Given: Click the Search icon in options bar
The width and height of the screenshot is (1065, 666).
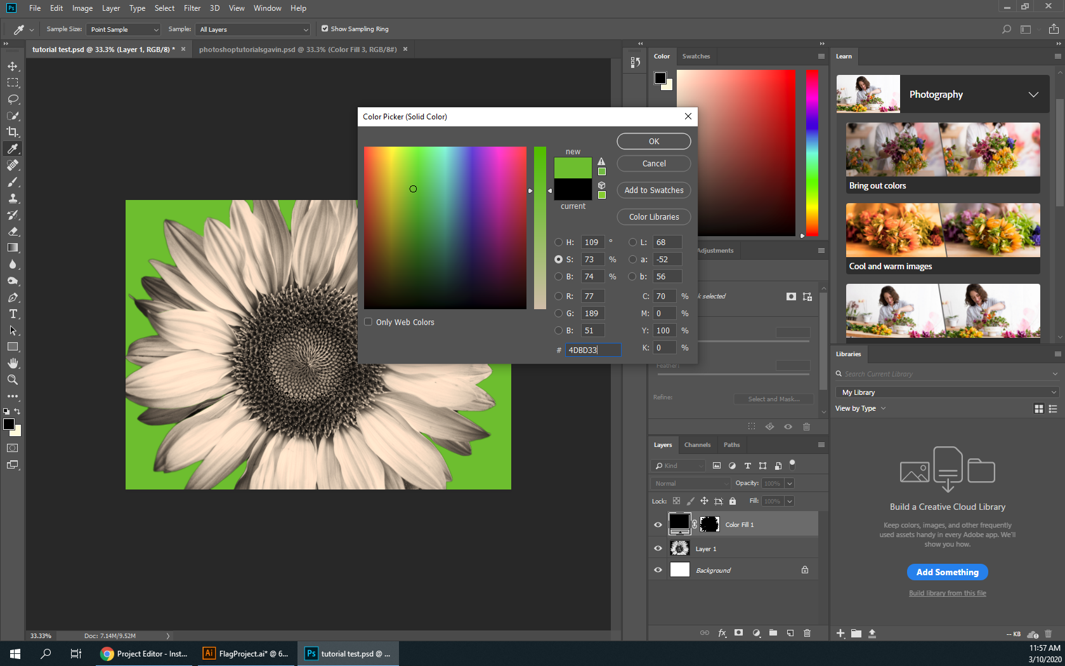Looking at the screenshot, I should pyautogui.click(x=1006, y=29).
